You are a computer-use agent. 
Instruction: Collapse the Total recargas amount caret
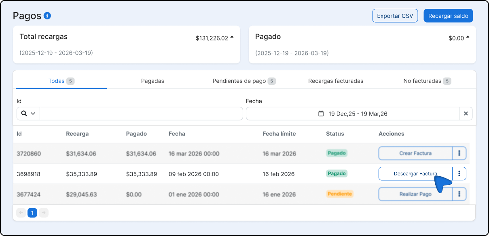point(232,38)
